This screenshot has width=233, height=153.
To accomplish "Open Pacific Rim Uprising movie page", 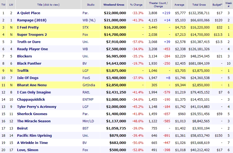I will coord(34,135).
